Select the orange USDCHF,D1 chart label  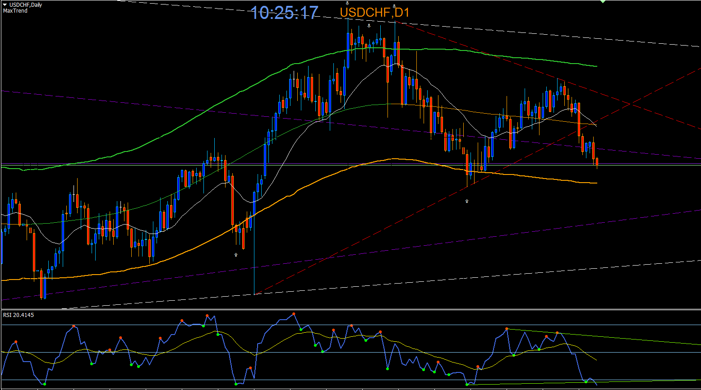[x=374, y=13]
